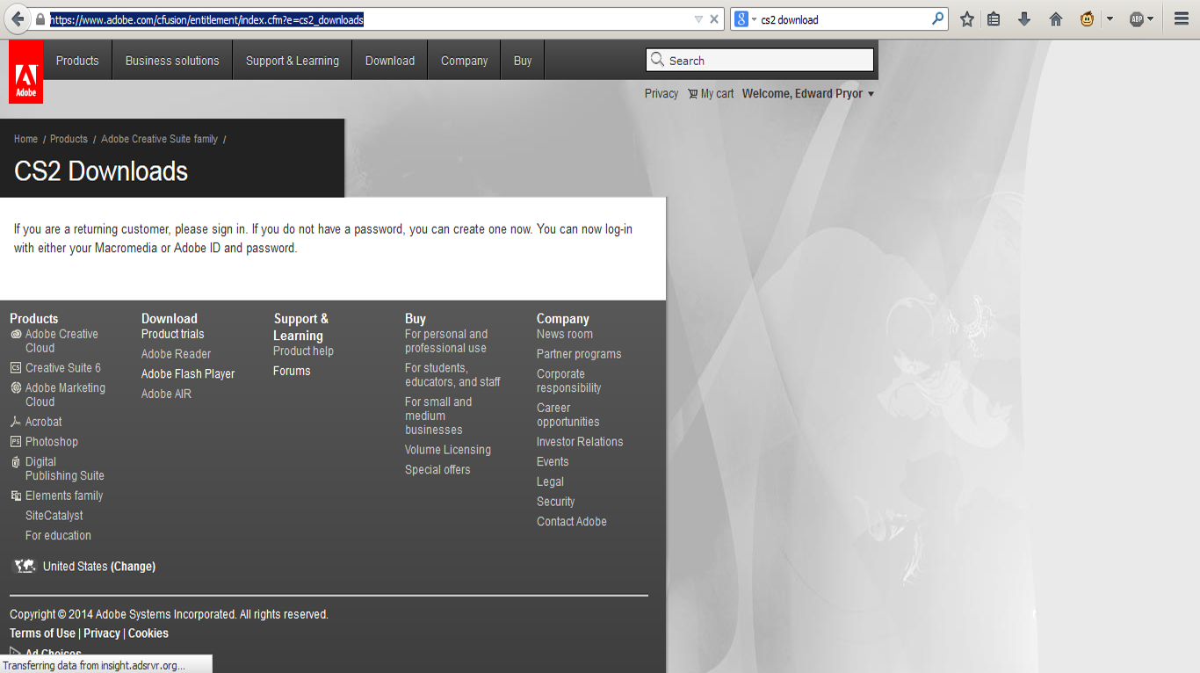Viewport: 1200px width, 673px height.
Task: Open the Career opportunities link
Action: pyautogui.click(x=568, y=415)
